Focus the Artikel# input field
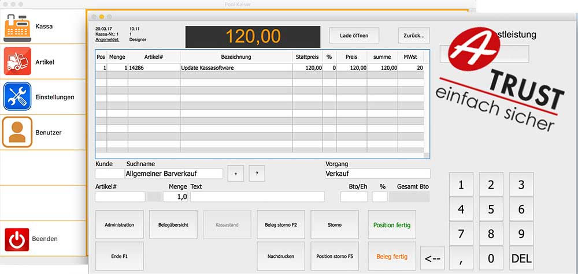578x274 pixels. pyautogui.click(x=120, y=197)
